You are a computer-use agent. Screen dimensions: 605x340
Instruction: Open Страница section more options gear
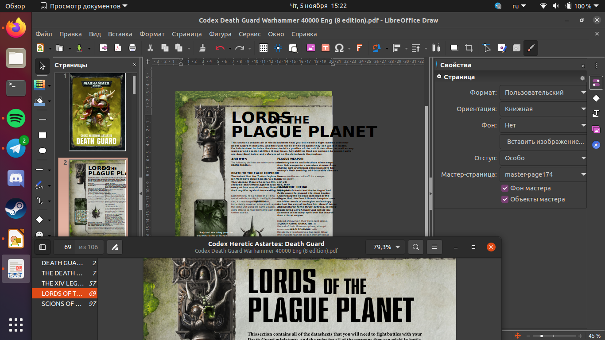pos(583,78)
